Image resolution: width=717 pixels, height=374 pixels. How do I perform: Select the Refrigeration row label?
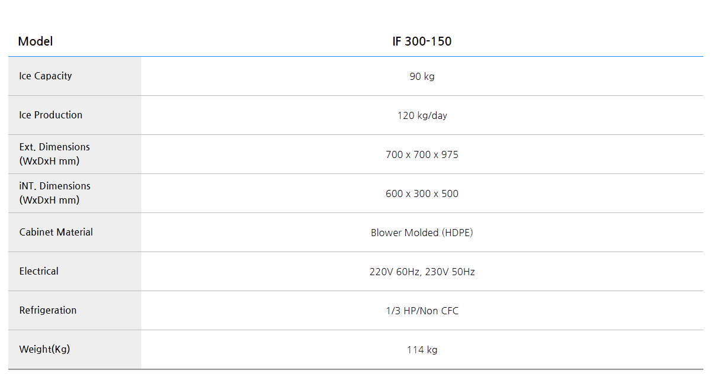[x=48, y=310]
